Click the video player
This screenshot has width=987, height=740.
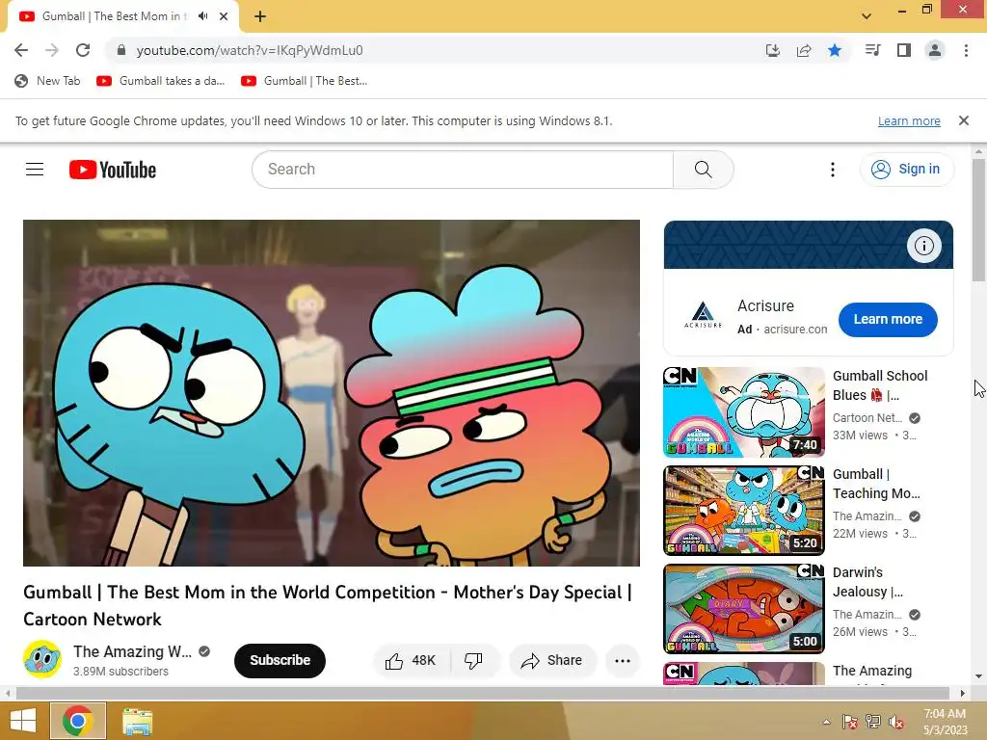pos(332,393)
